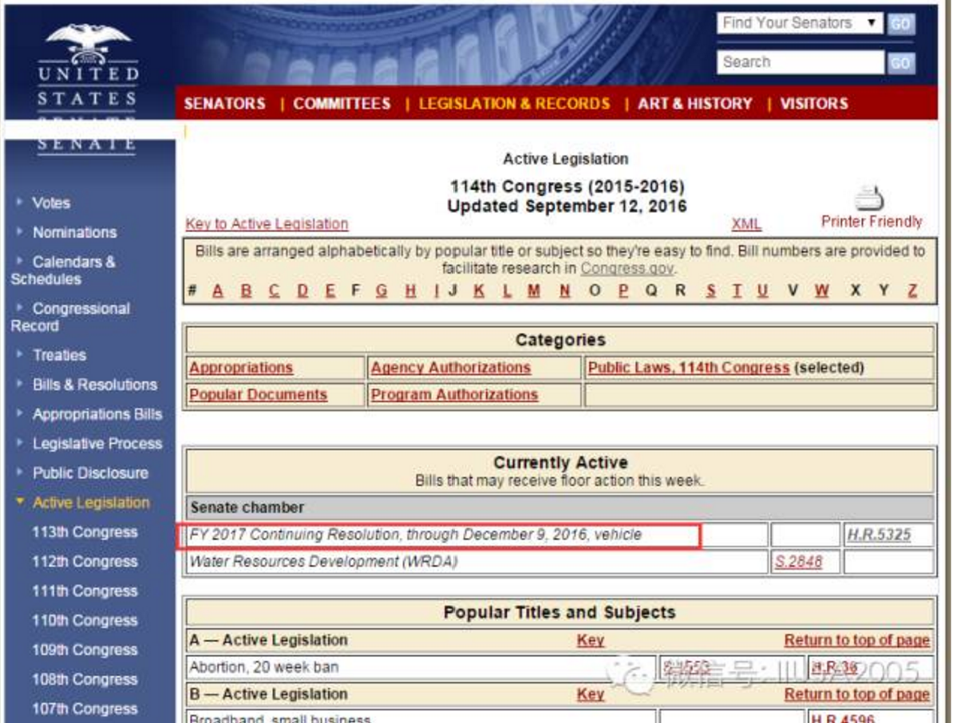Open LEGISLATION & RECORDS menu

click(x=514, y=103)
